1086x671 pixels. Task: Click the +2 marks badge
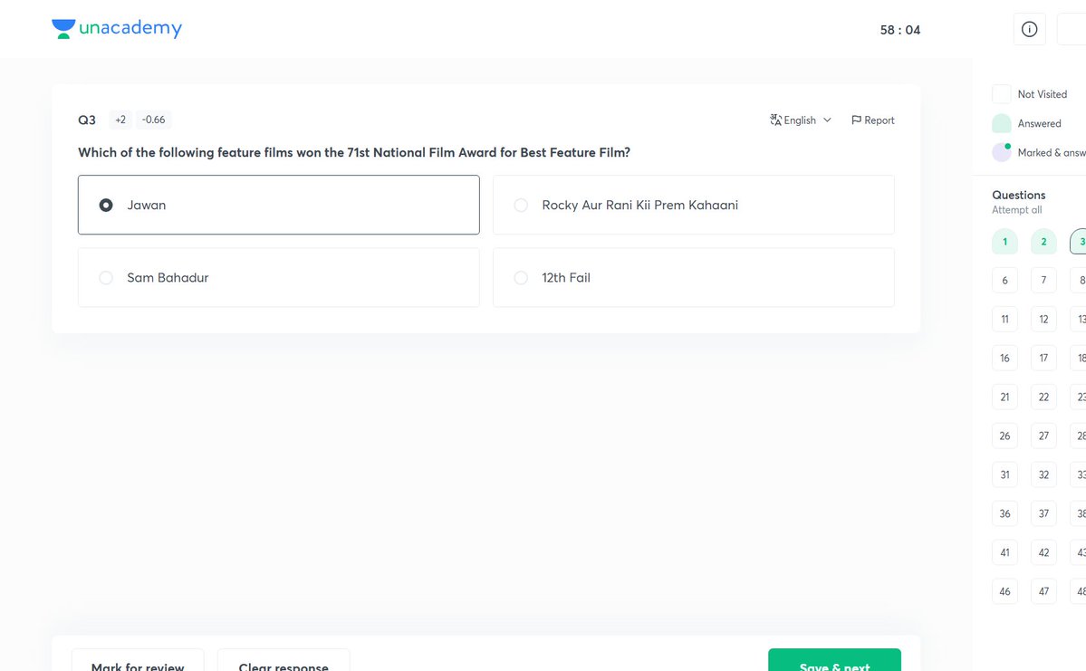120,120
